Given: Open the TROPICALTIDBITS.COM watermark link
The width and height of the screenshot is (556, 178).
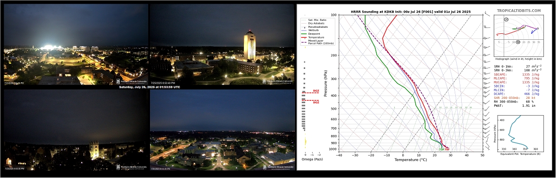Looking at the screenshot, I should (519, 11).
